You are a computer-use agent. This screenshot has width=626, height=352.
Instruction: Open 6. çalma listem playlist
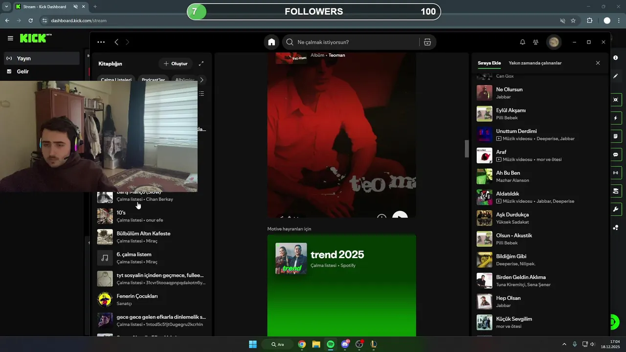152,258
